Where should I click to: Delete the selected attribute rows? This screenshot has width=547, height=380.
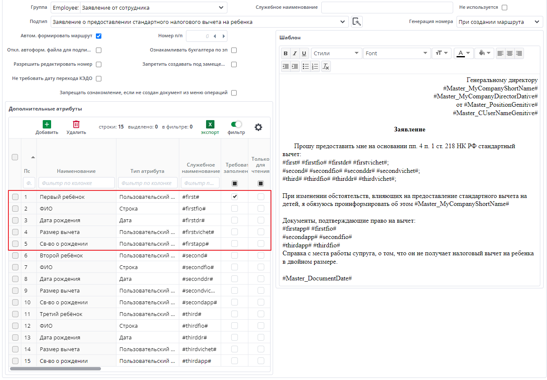(76, 128)
